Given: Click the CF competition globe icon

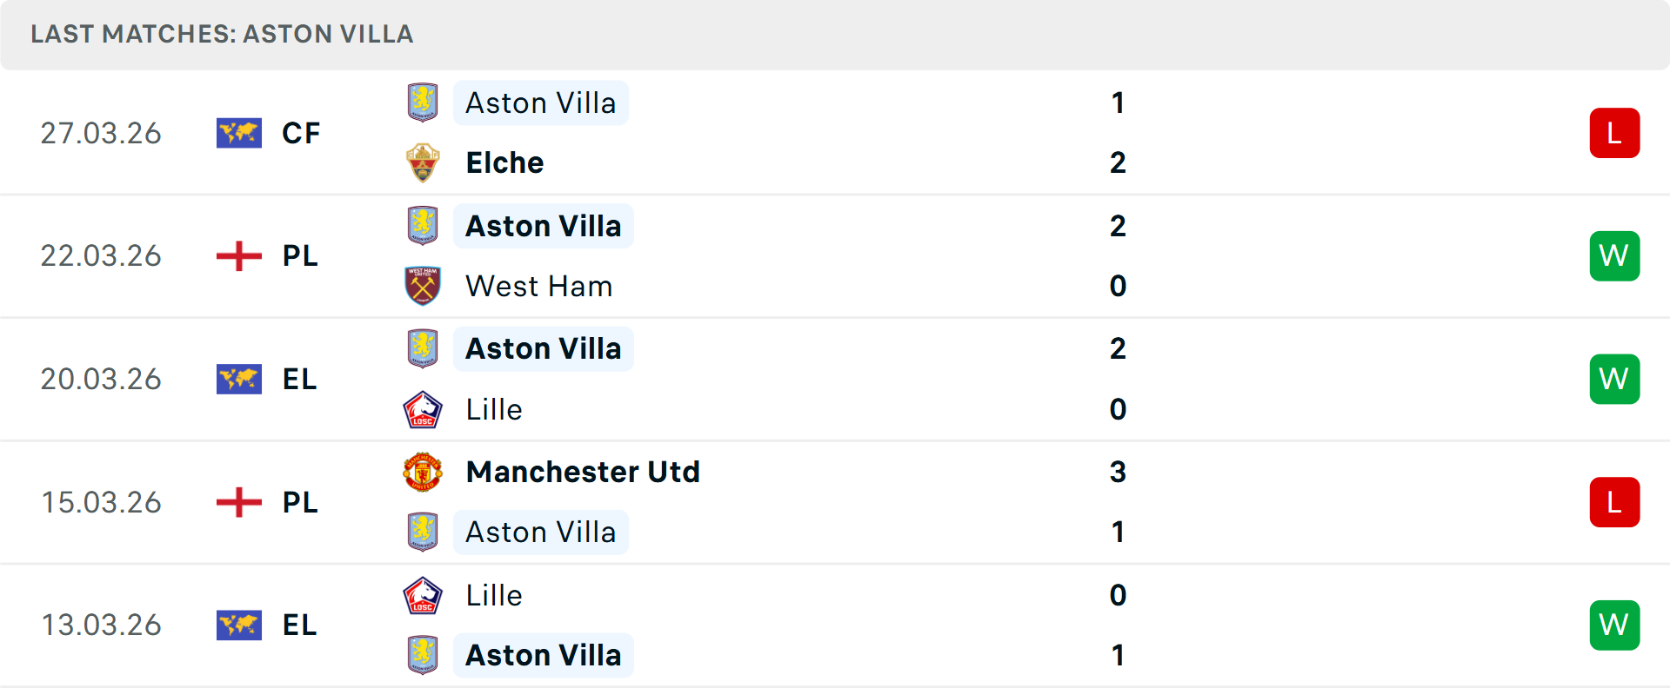Looking at the screenshot, I should pyautogui.click(x=239, y=133).
